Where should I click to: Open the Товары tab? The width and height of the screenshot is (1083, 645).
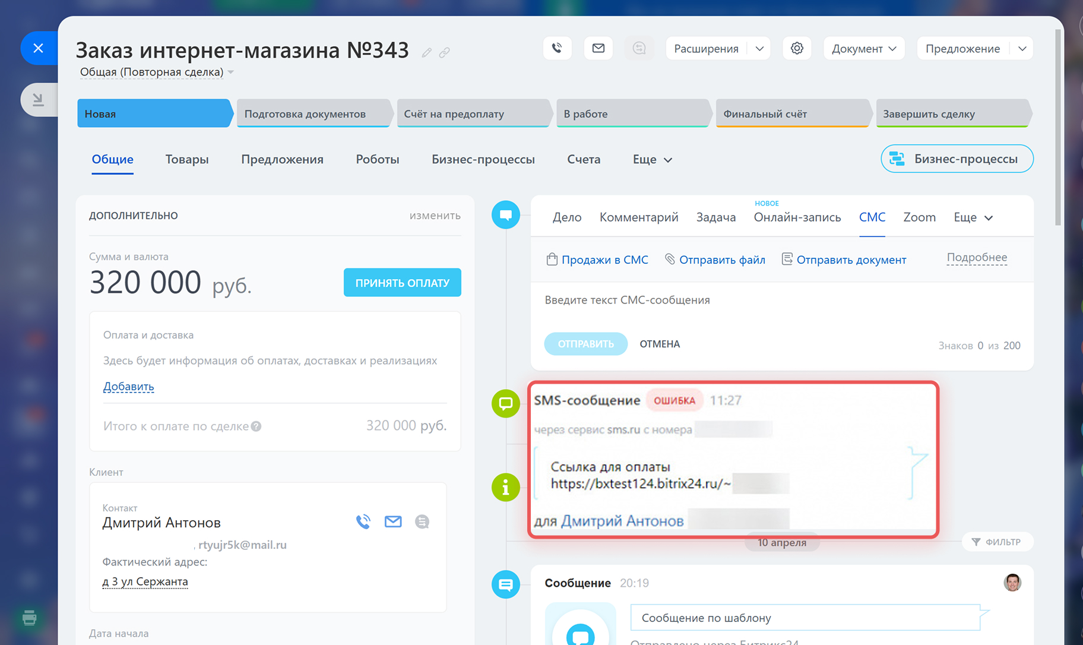click(x=187, y=159)
